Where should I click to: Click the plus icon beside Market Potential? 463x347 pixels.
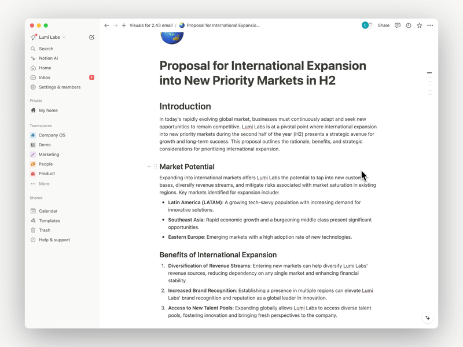click(x=149, y=167)
